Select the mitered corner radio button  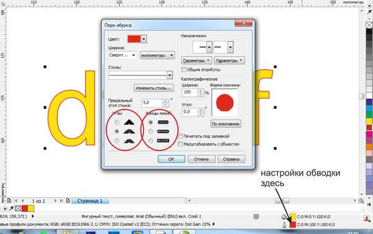click(117, 122)
